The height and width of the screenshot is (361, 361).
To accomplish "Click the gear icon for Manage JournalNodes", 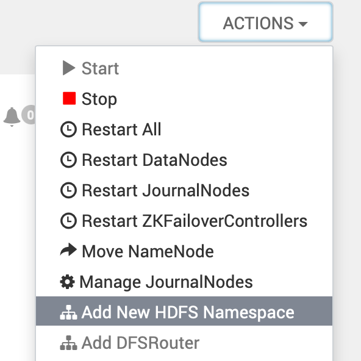I will [67, 282].
